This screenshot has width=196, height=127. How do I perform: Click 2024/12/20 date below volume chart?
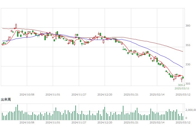(x=105, y=122)
